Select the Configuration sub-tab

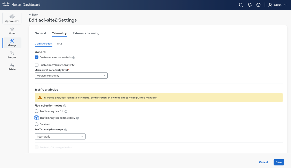point(44,43)
